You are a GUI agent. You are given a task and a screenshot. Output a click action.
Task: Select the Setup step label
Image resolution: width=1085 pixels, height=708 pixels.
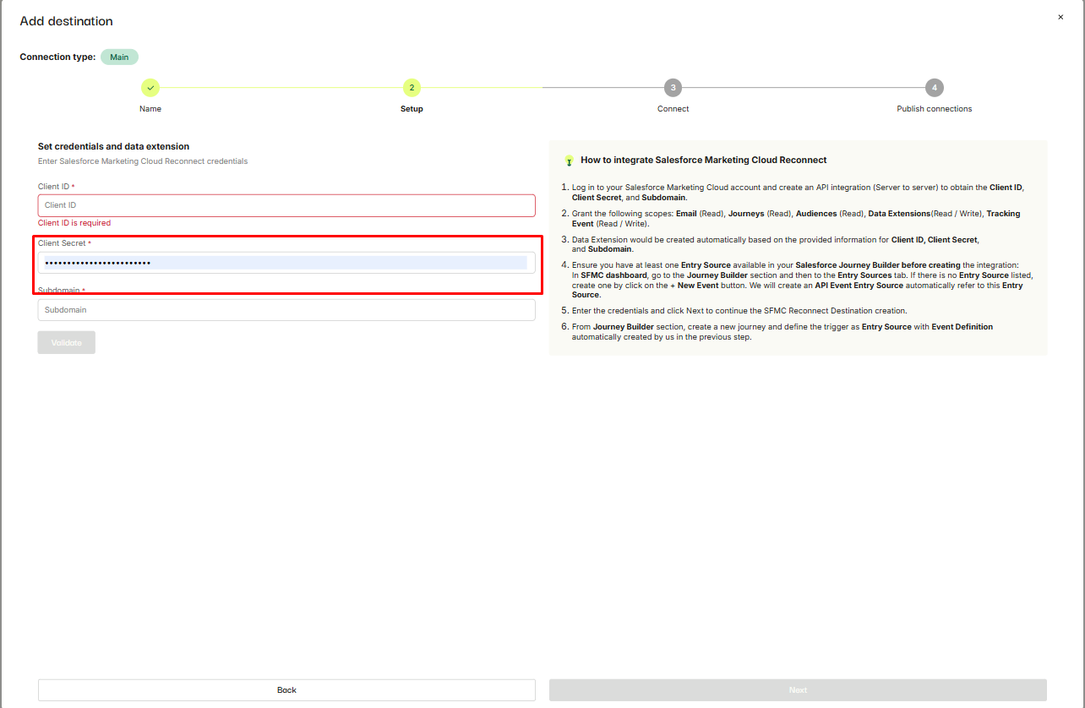[x=412, y=109]
